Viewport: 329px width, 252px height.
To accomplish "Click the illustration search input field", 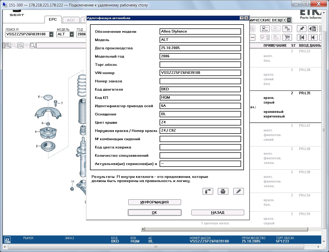I will [x=61, y=45].
